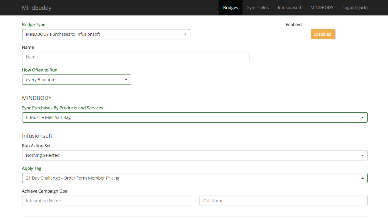Click caret arrow on 'every 5 minutes' select
388x218 pixels.
pos(126,80)
